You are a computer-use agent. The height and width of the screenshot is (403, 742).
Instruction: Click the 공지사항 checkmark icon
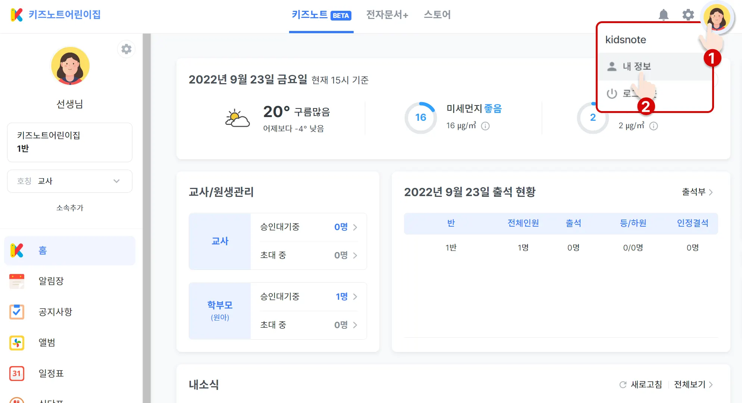coord(17,312)
